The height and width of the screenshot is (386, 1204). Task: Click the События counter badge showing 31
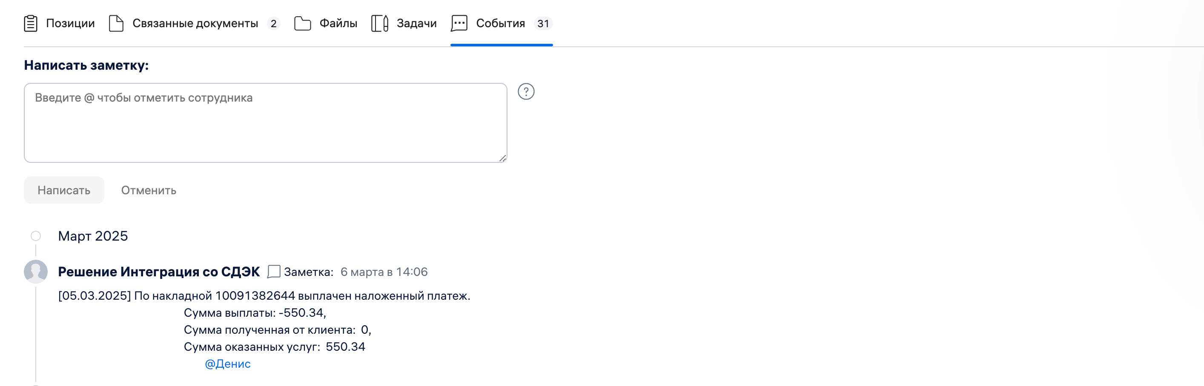[x=543, y=23]
